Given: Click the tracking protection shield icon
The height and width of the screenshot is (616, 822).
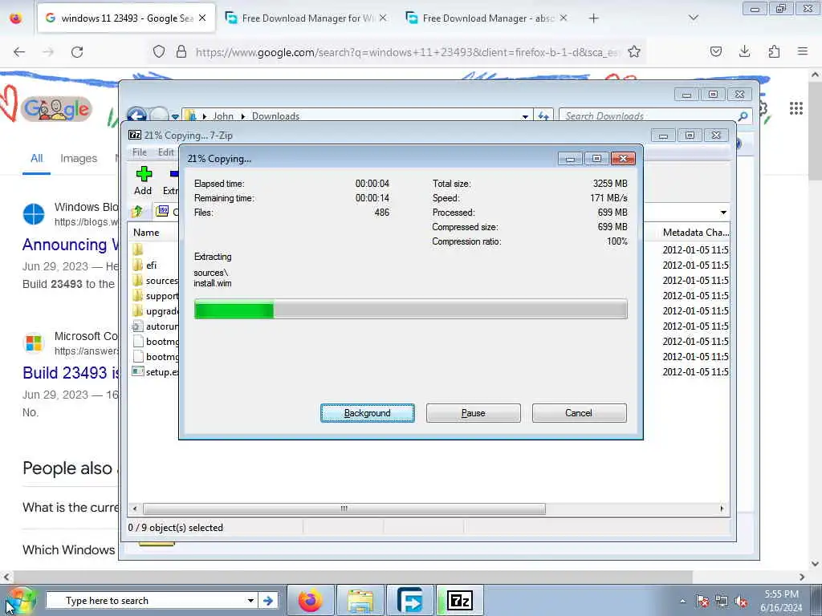Looking at the screenshot, I should [x=159, y=51].
